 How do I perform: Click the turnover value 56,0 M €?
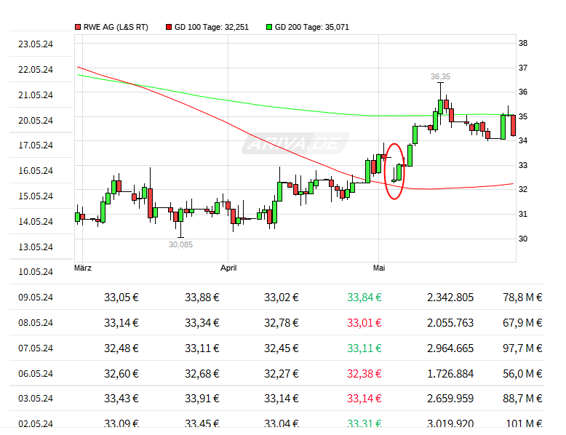(522, 373)
